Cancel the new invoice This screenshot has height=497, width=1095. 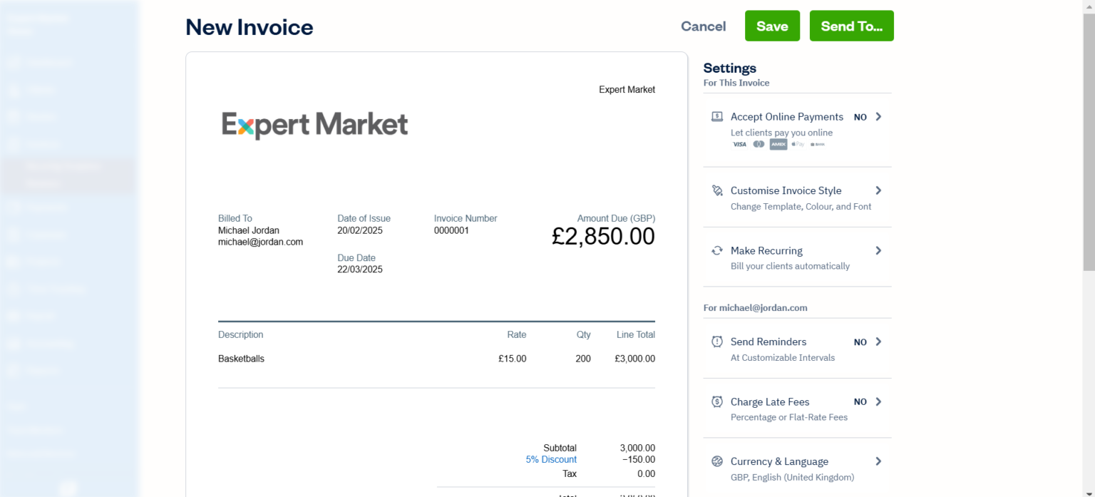click(x=703, y=26)
